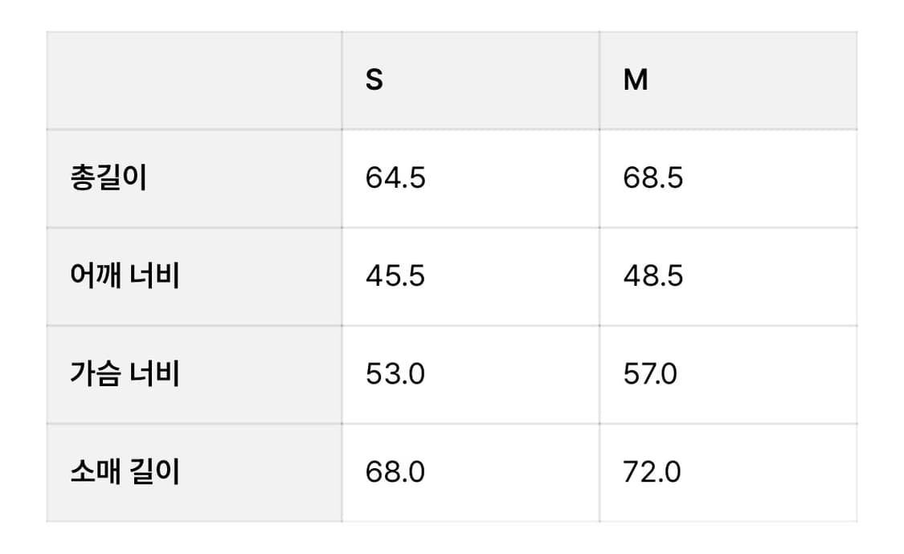Viewport: 904px width, 554px height.
Task: Click the 57.0 chest width value
Action: point(650,374)
